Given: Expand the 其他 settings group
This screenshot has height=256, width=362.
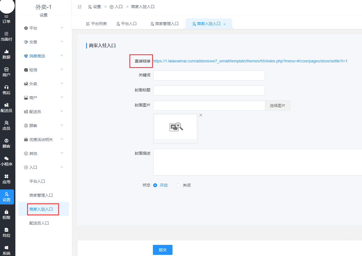Looking at the screenshot, I should [44, 153].
